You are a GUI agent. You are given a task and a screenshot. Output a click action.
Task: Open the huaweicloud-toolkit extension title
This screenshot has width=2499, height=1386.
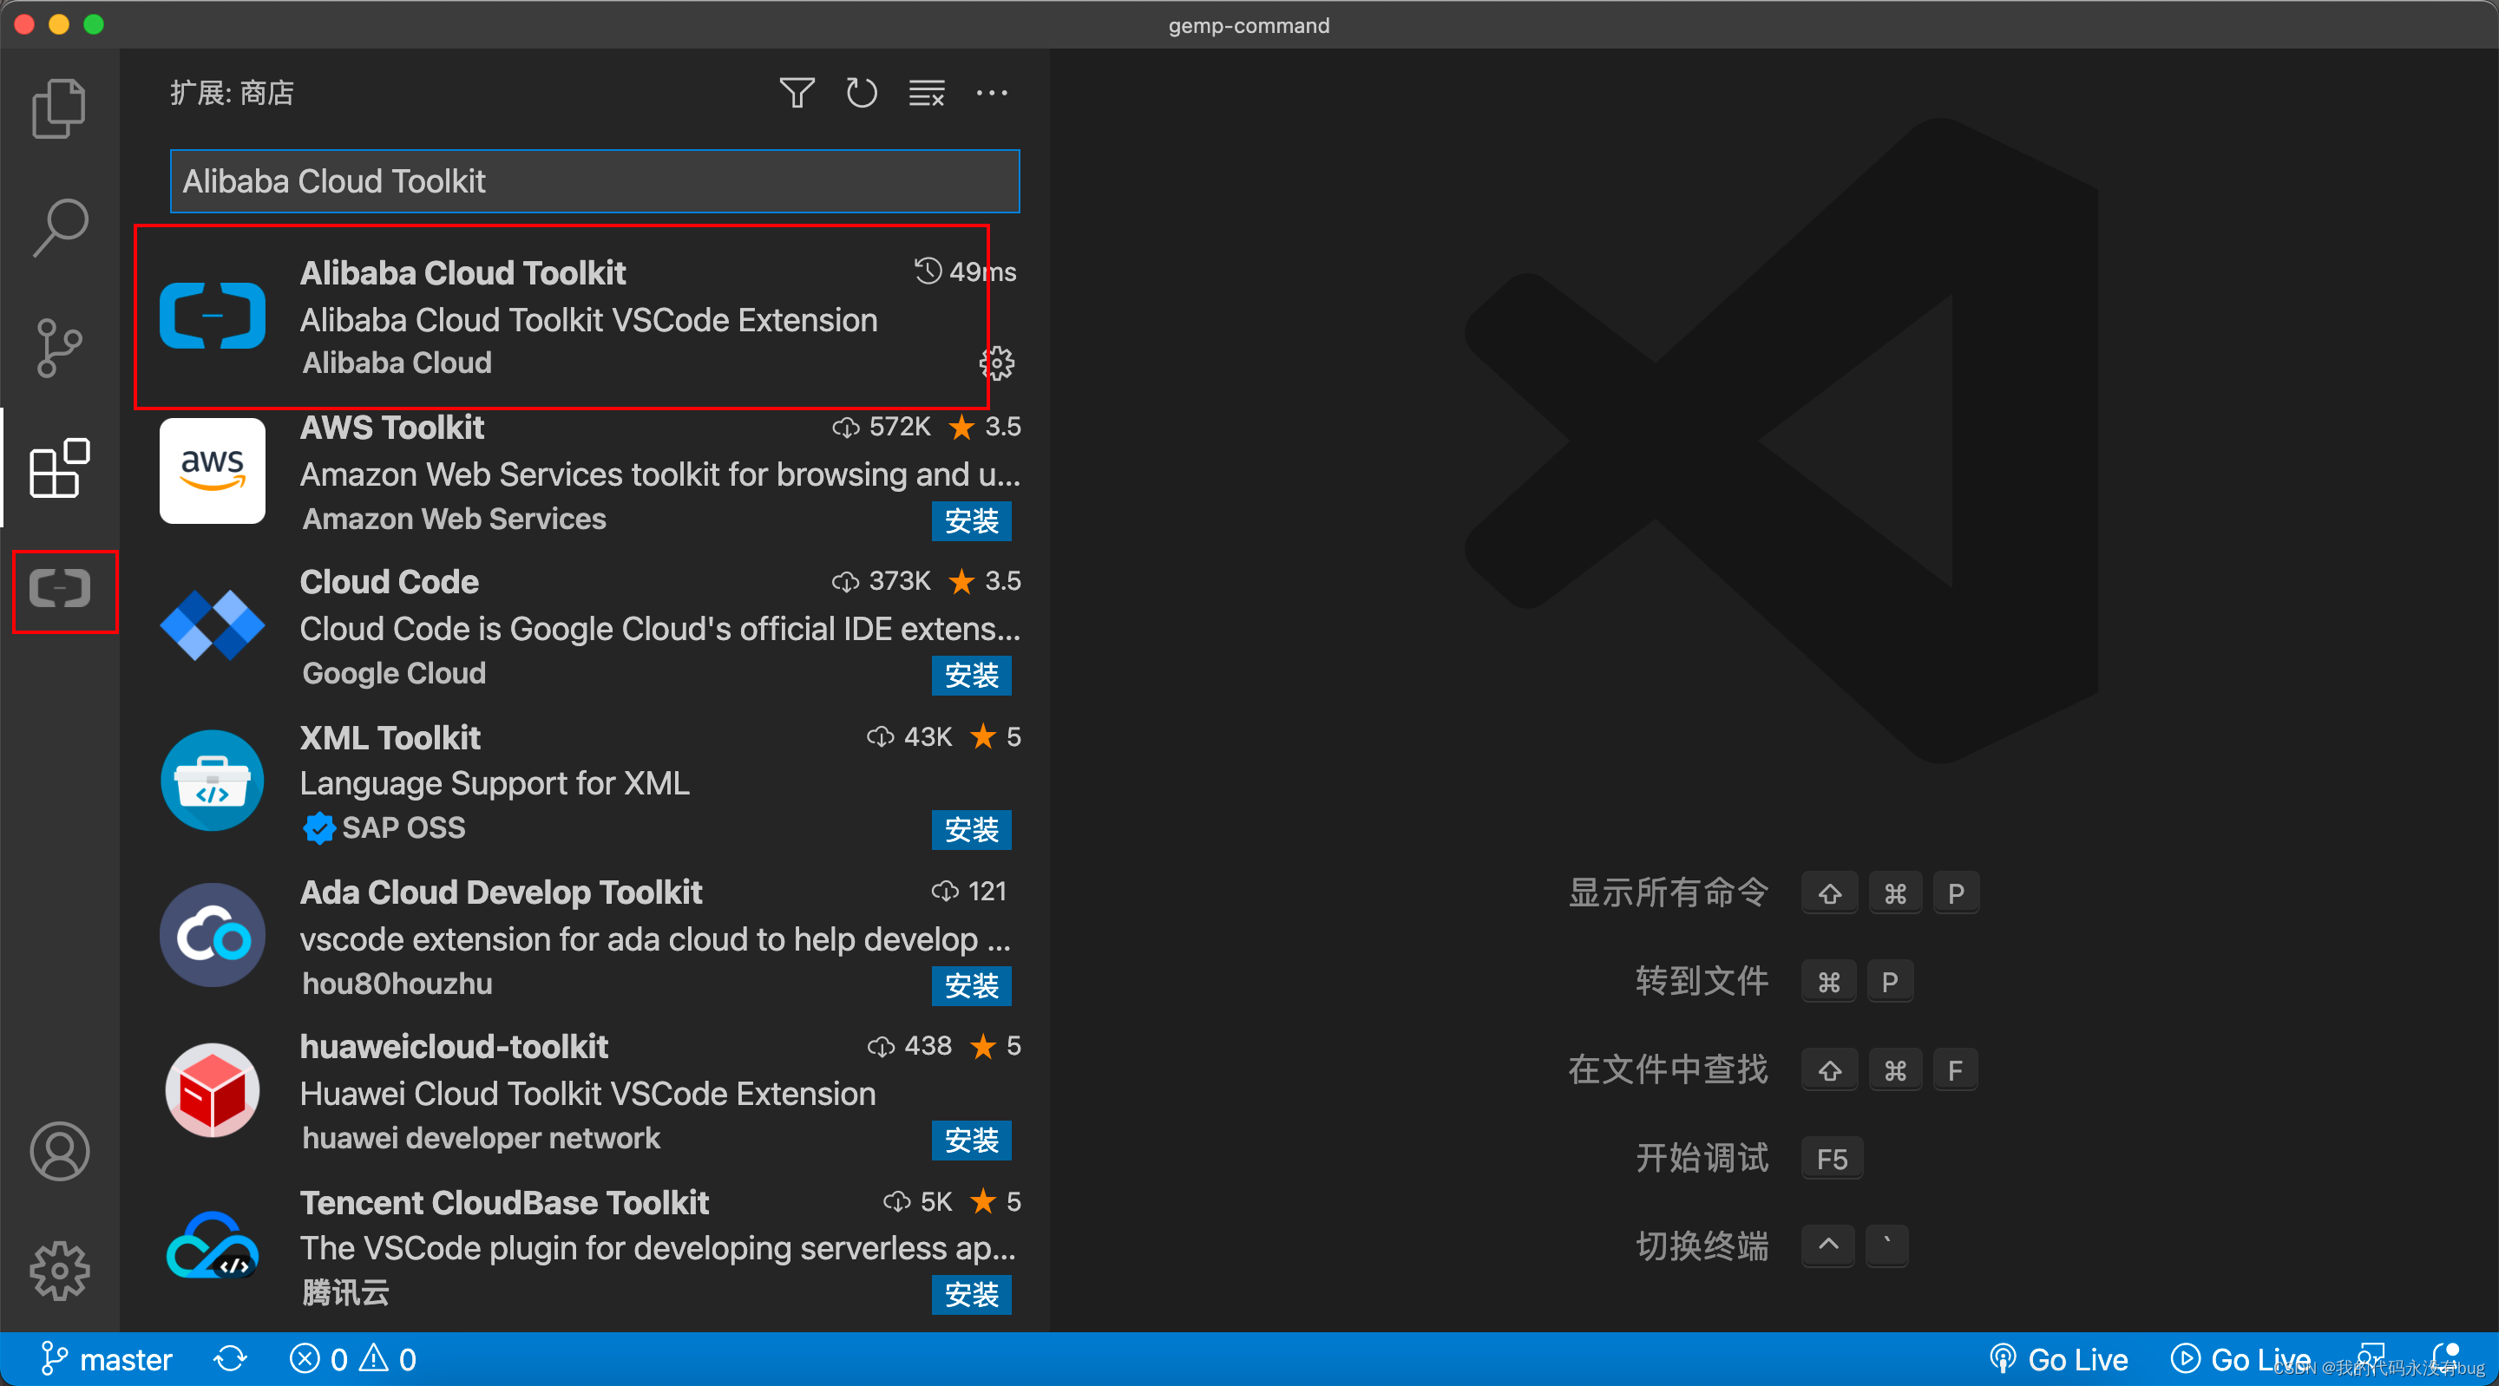(454, 1047)
